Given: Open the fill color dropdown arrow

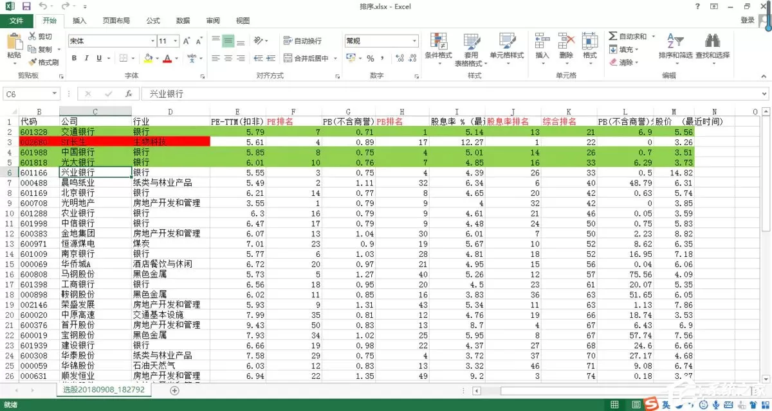Looking at the screenshot, I should click(x=156, y=58).
